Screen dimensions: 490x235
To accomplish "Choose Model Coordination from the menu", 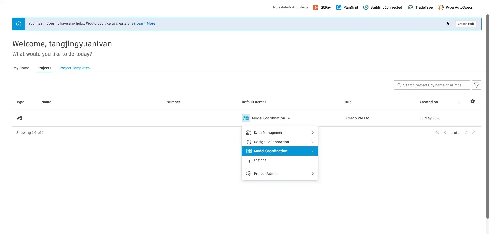I will (x=280, y=151).
